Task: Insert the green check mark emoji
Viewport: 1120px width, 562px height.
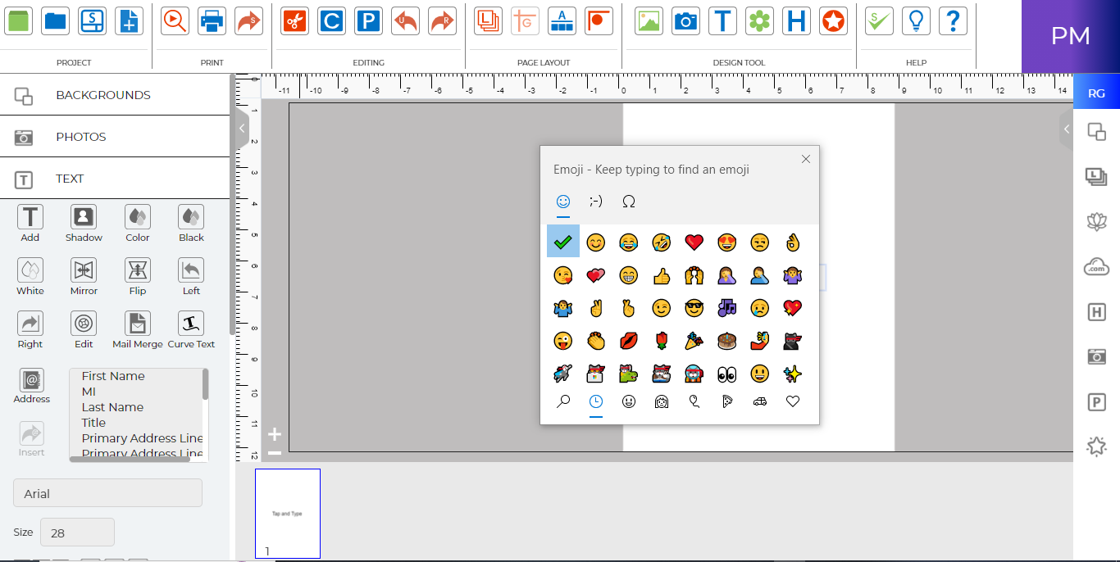Action: coord(563,242)
